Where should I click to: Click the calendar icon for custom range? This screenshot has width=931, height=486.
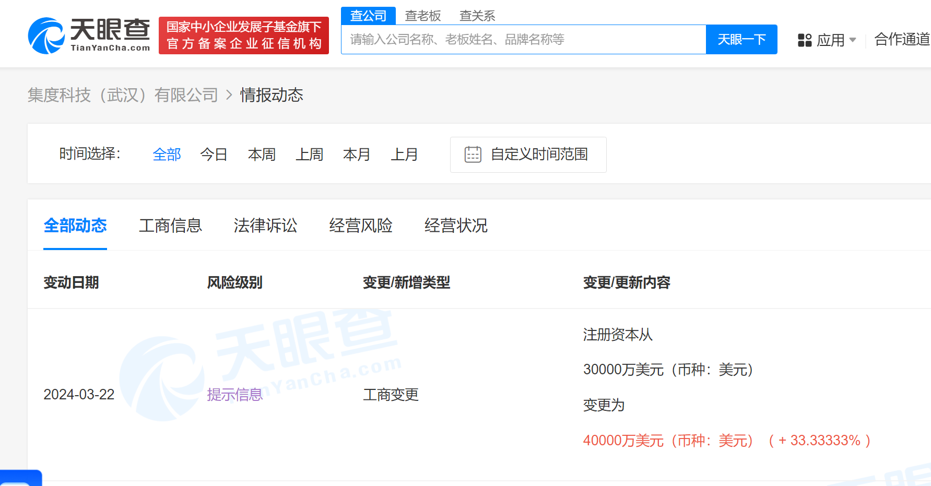(x=473, y=155)
